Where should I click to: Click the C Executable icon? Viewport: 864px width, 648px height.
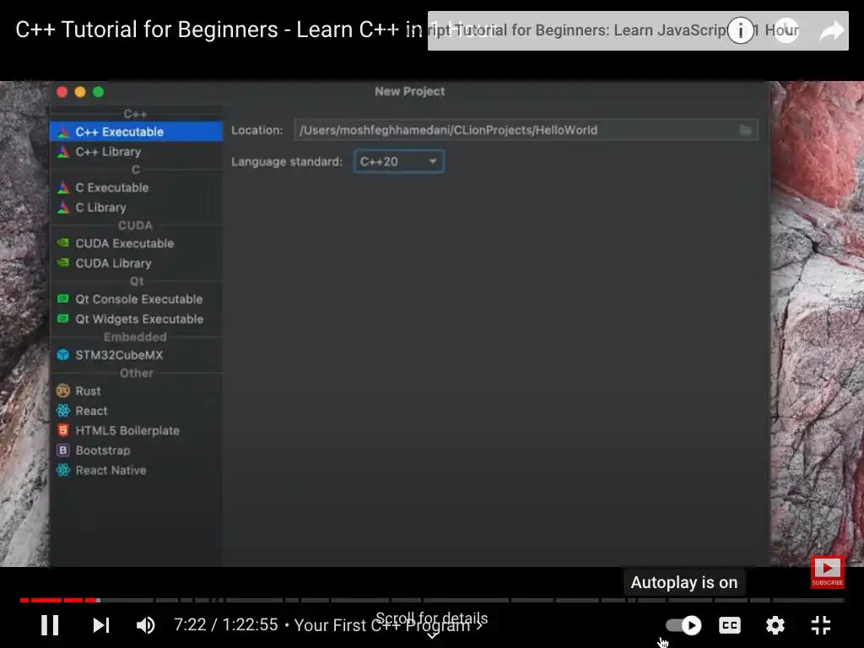[63, 187]
